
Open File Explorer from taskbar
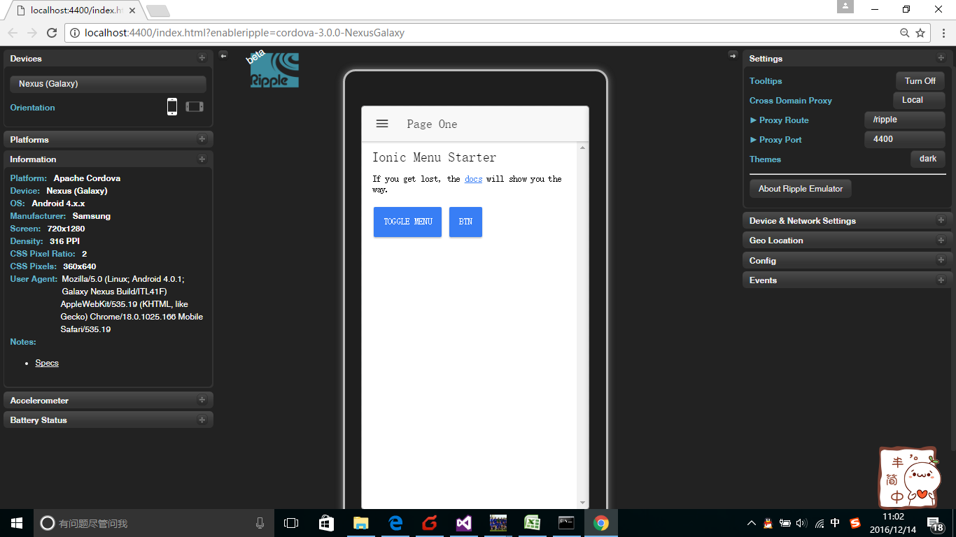pyautogui.click(x=360, y=523)
